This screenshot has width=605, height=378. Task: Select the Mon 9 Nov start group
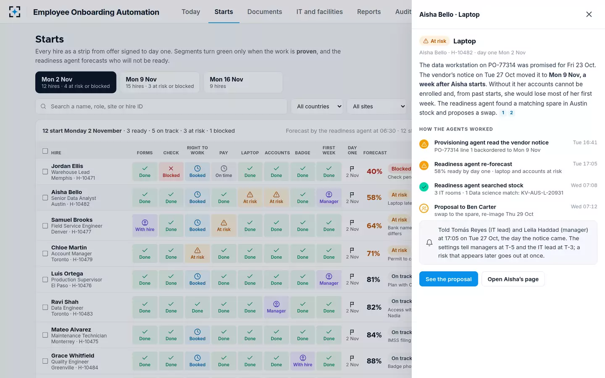pos(160,82)
